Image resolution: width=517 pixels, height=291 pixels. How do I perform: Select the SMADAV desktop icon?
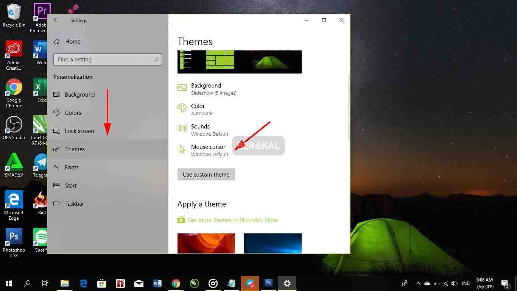14,165
